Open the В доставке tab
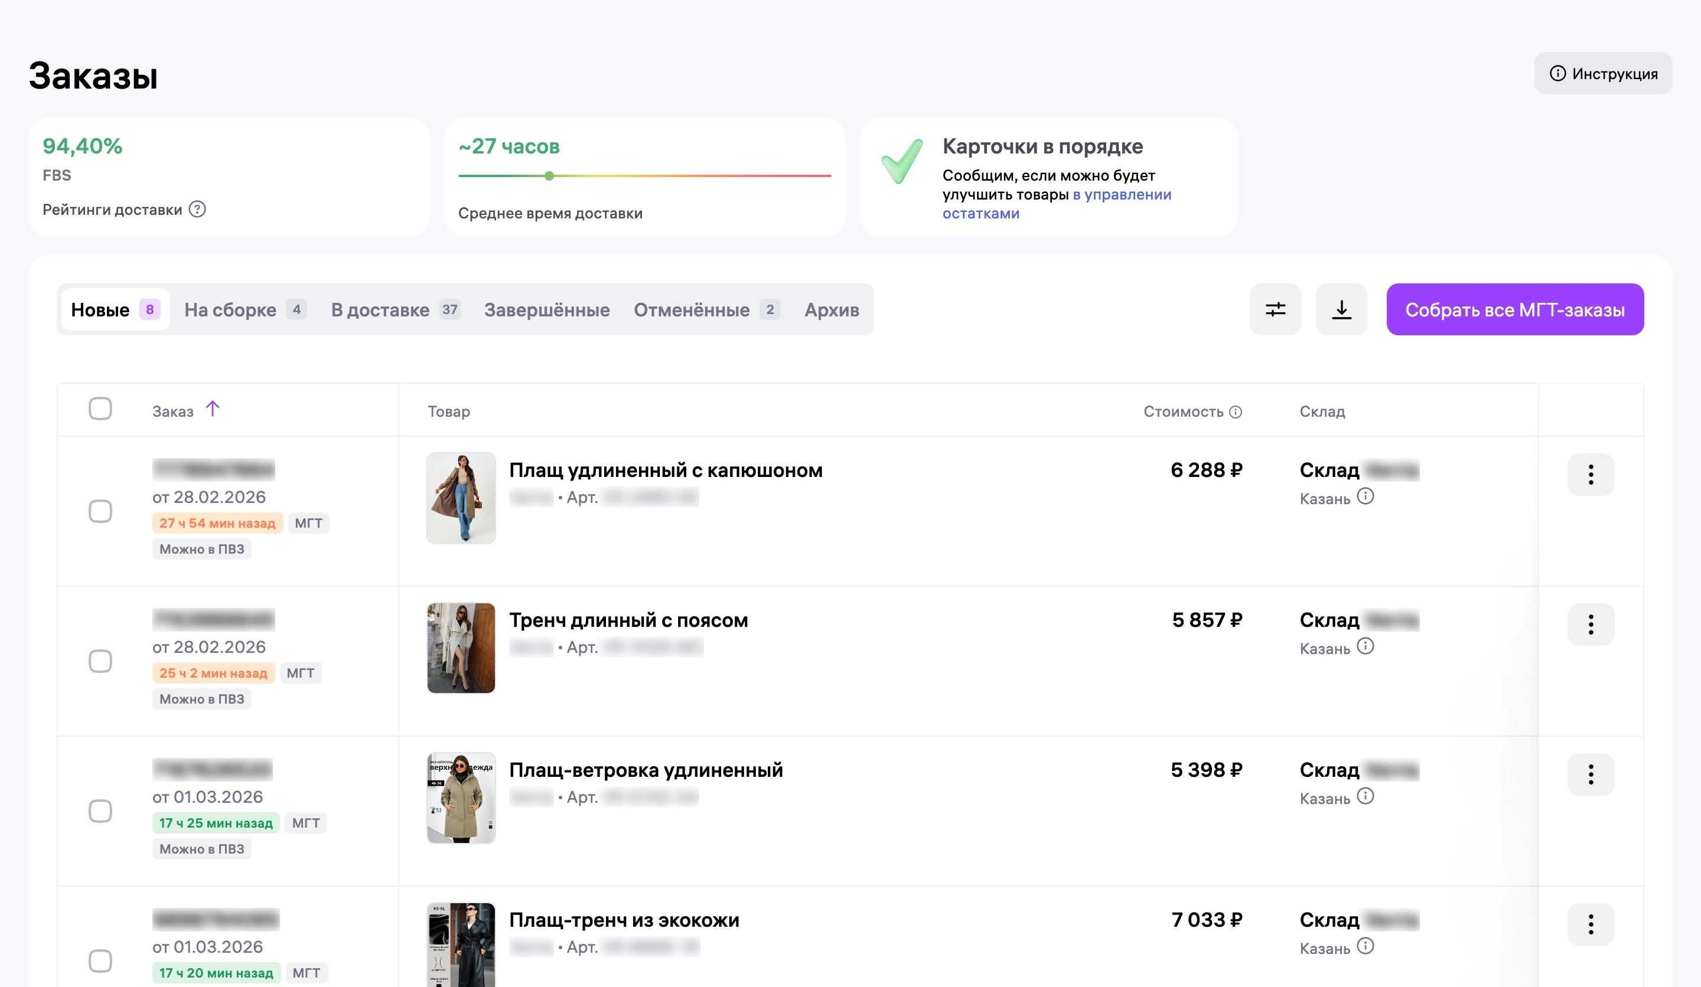Image resolution: width=1701 pixels, height=987 pixels. (x=396, y=310)
